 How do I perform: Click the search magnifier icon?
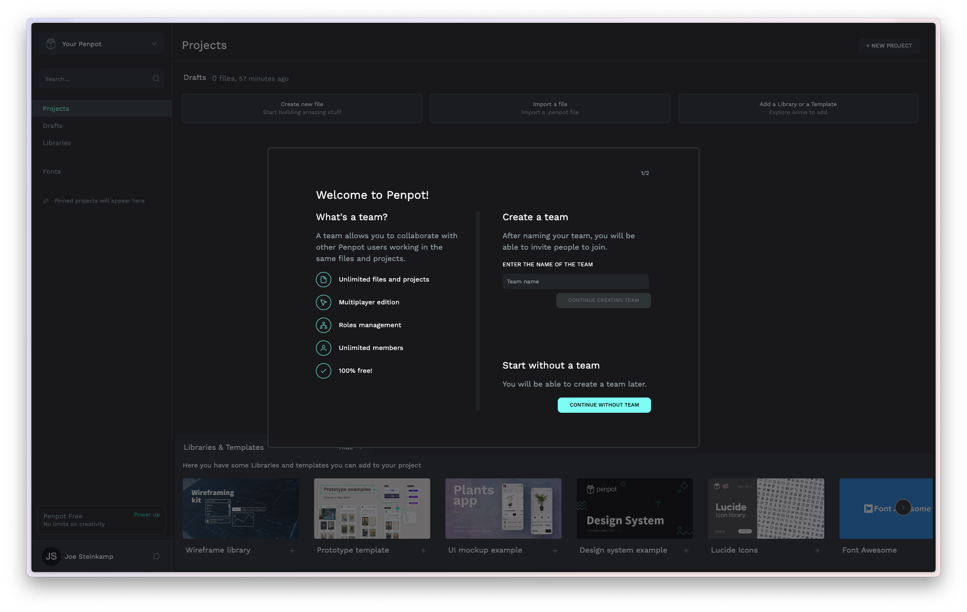click(x=156, y=79)
